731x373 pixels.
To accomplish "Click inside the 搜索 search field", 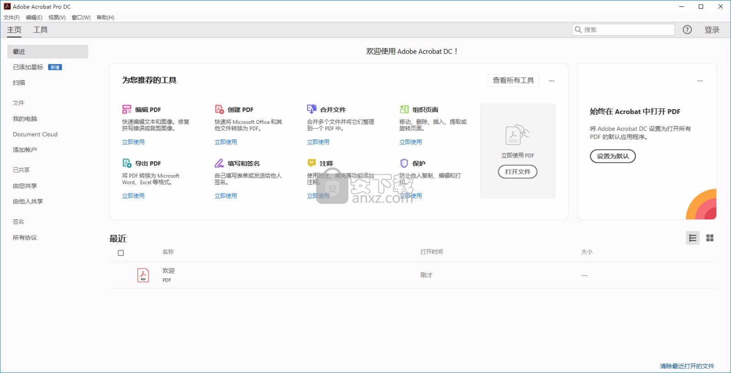I will (623, 30).
